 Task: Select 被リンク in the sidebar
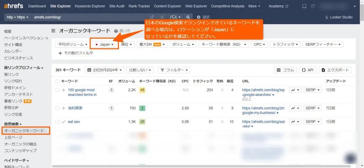click(11, 74)
